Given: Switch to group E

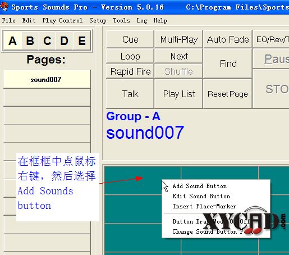Looking at the screenshot, I should (x=82, y=40).
